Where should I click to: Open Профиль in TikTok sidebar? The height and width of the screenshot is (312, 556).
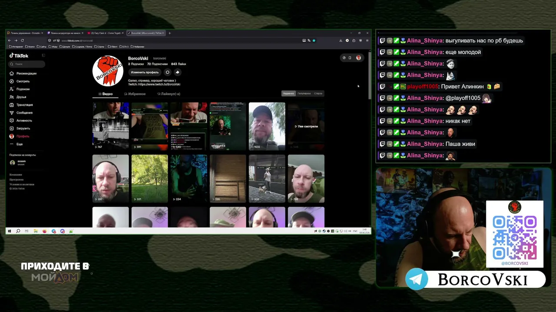(x=20, y=136)
